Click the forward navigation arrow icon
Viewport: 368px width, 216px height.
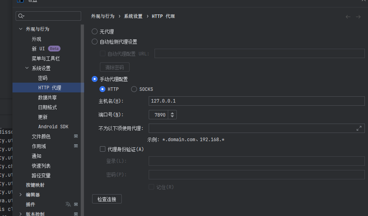pyautogui.click(x=358, y=17)
